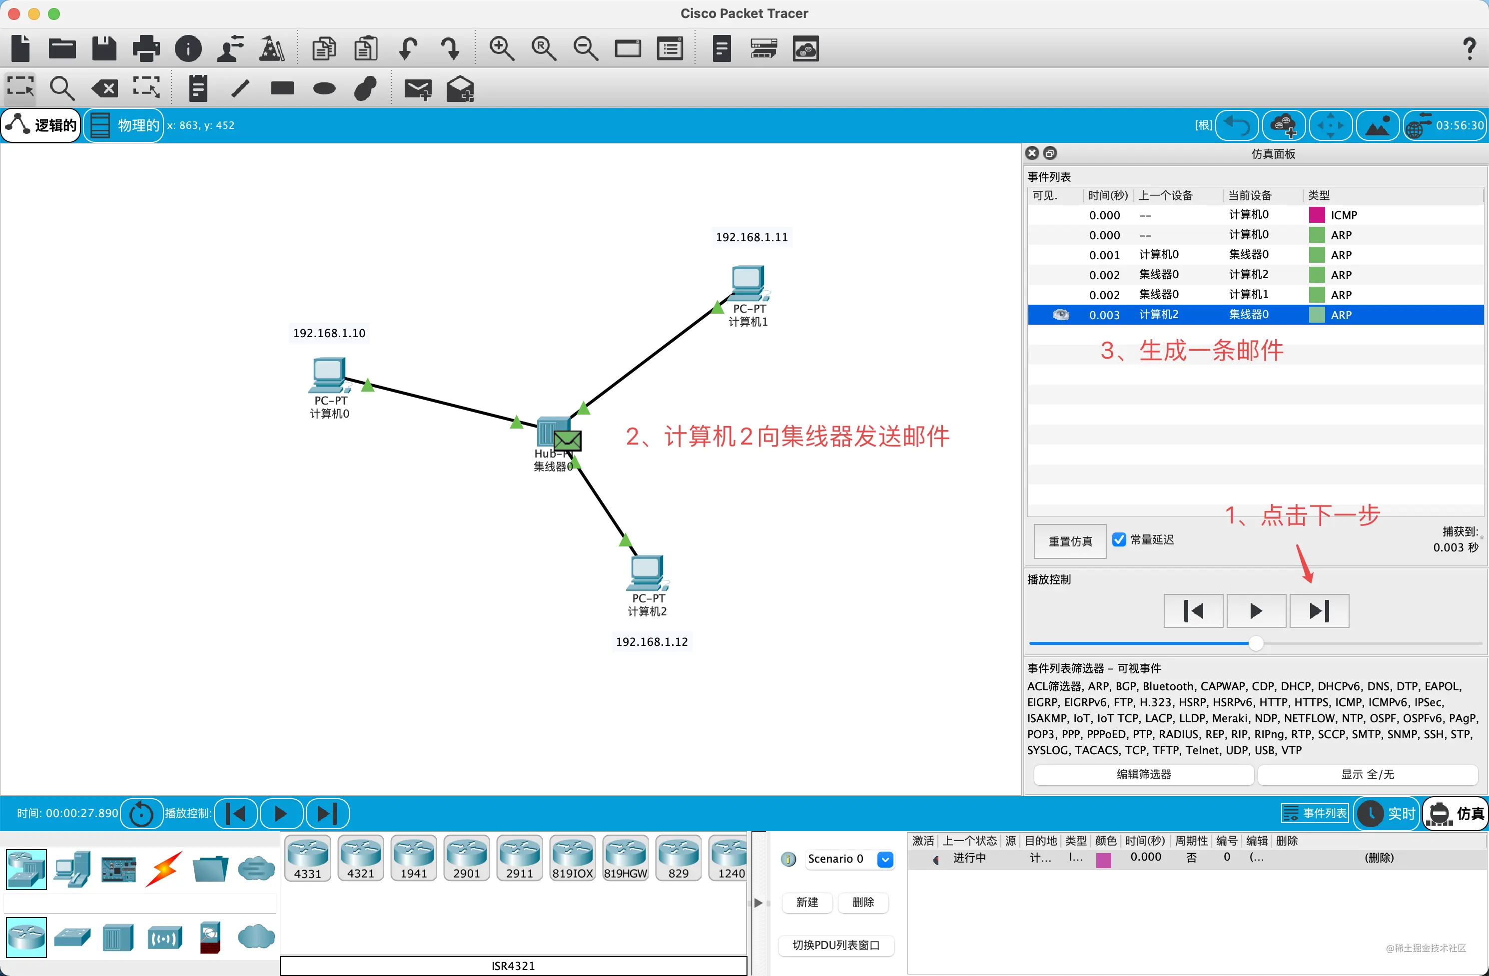Toggle eye visibility on 0.003 ARP event
Screen dimensions: 1489x976
tap(1061, 315)
